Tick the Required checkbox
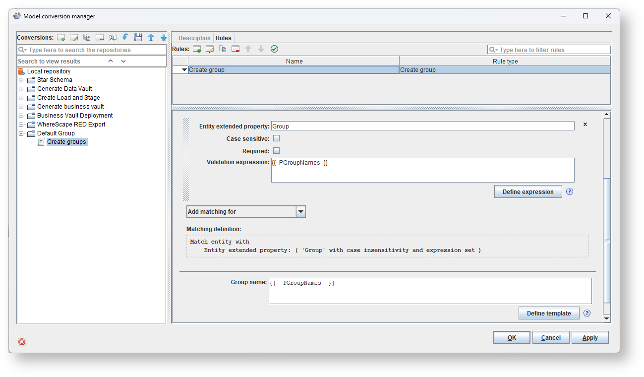Image resolution: width=644 pixels, height=377 pixels. coord(277,151)
